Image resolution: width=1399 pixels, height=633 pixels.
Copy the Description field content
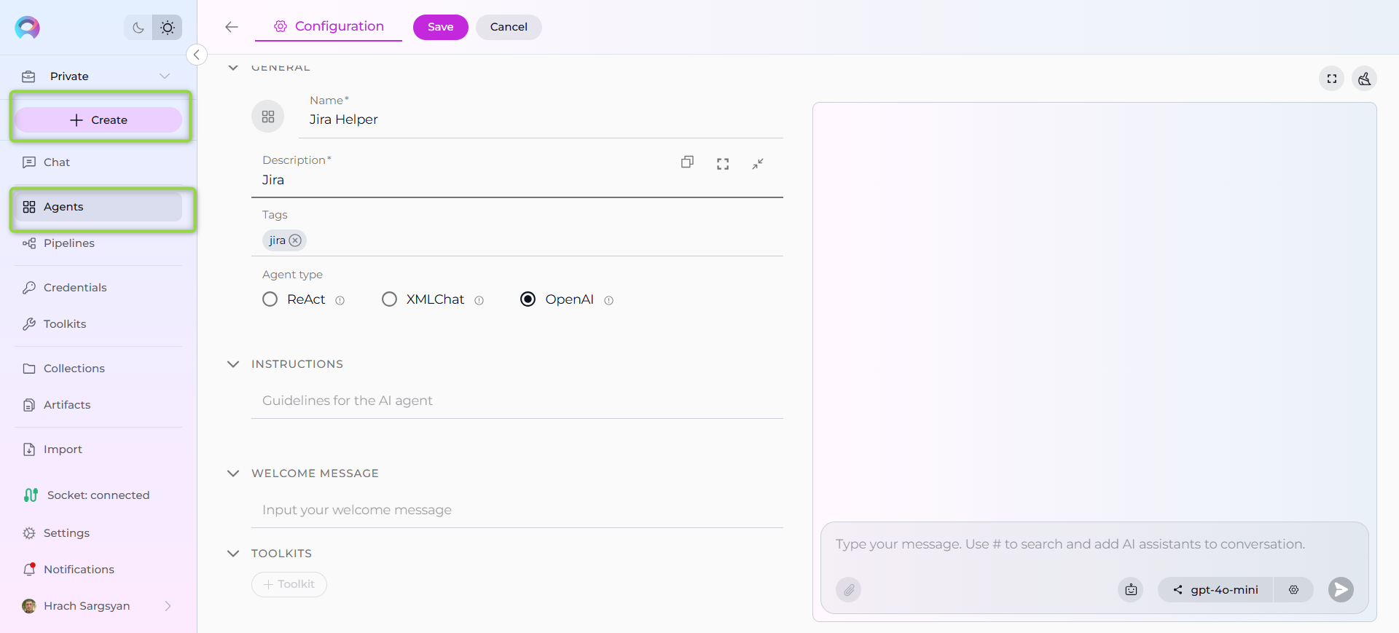(687, 162)
